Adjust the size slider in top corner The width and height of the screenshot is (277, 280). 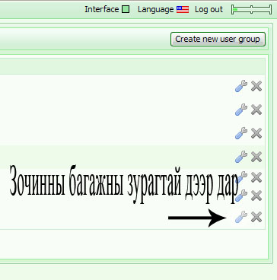click(x=251, y=10)
